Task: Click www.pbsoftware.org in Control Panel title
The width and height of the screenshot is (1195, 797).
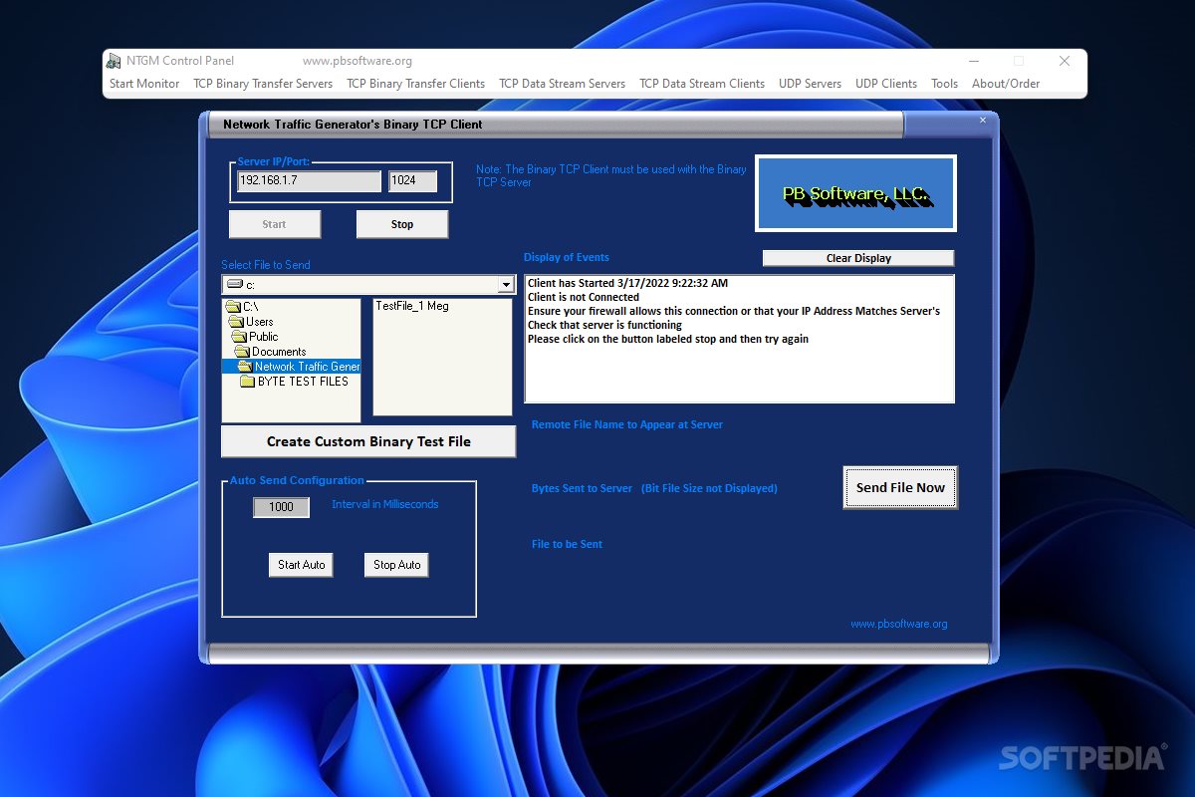Action: [358, 61]
